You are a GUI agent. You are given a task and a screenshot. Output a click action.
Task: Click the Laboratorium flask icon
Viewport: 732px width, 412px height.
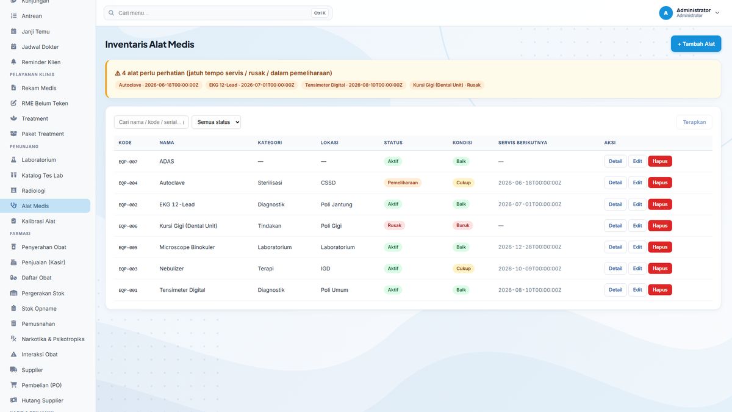[14, 160]
